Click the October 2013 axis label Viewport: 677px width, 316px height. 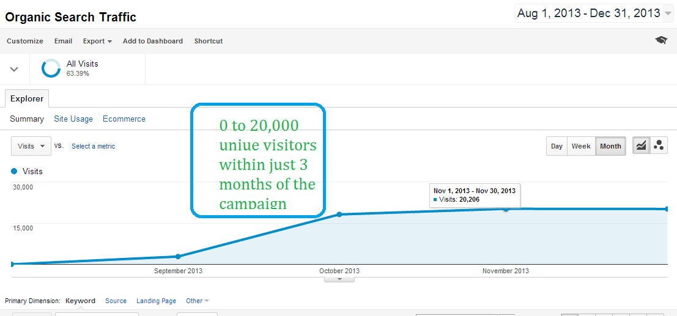coord(339,271)
